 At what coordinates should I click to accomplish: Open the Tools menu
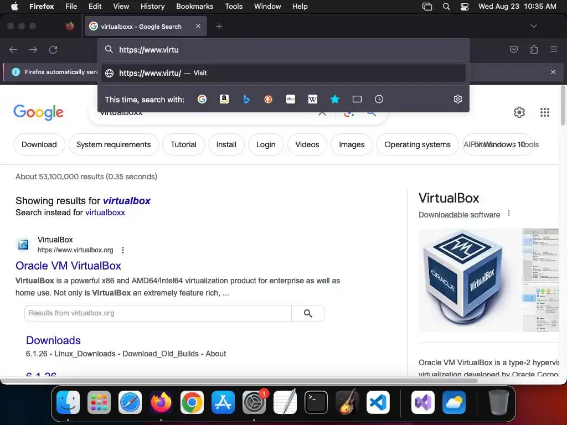coord(234,6)
